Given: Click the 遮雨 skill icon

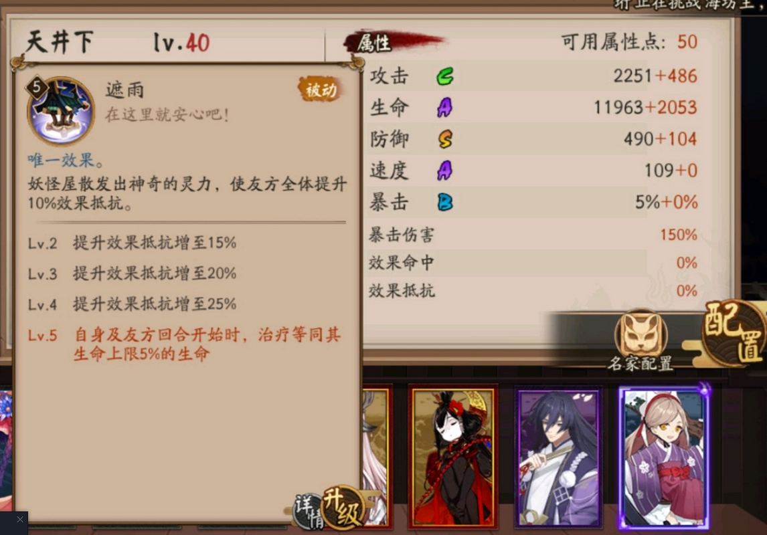Looking at the screenshot, I should 61,110.
